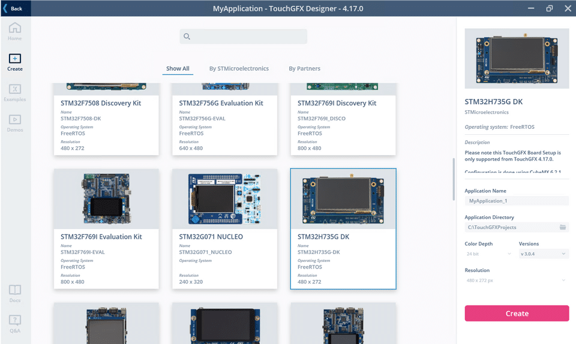
Task: Click the STM32F769I_DISCO name value
Action: click(322, 119)
